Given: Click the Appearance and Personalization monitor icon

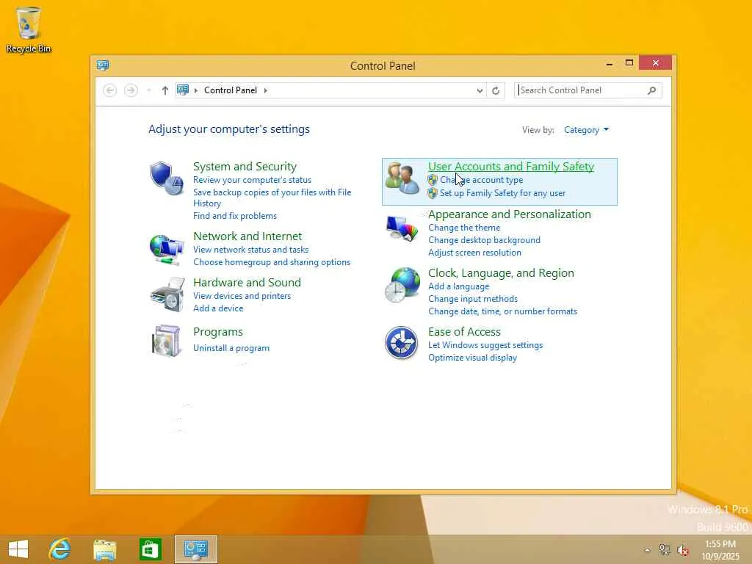Looking at the screenshot, I should 402,229.
